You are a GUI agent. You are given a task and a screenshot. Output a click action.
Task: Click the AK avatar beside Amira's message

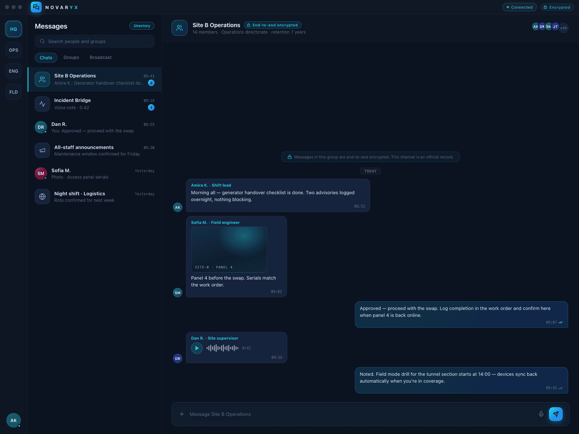(x=178, y=207)
